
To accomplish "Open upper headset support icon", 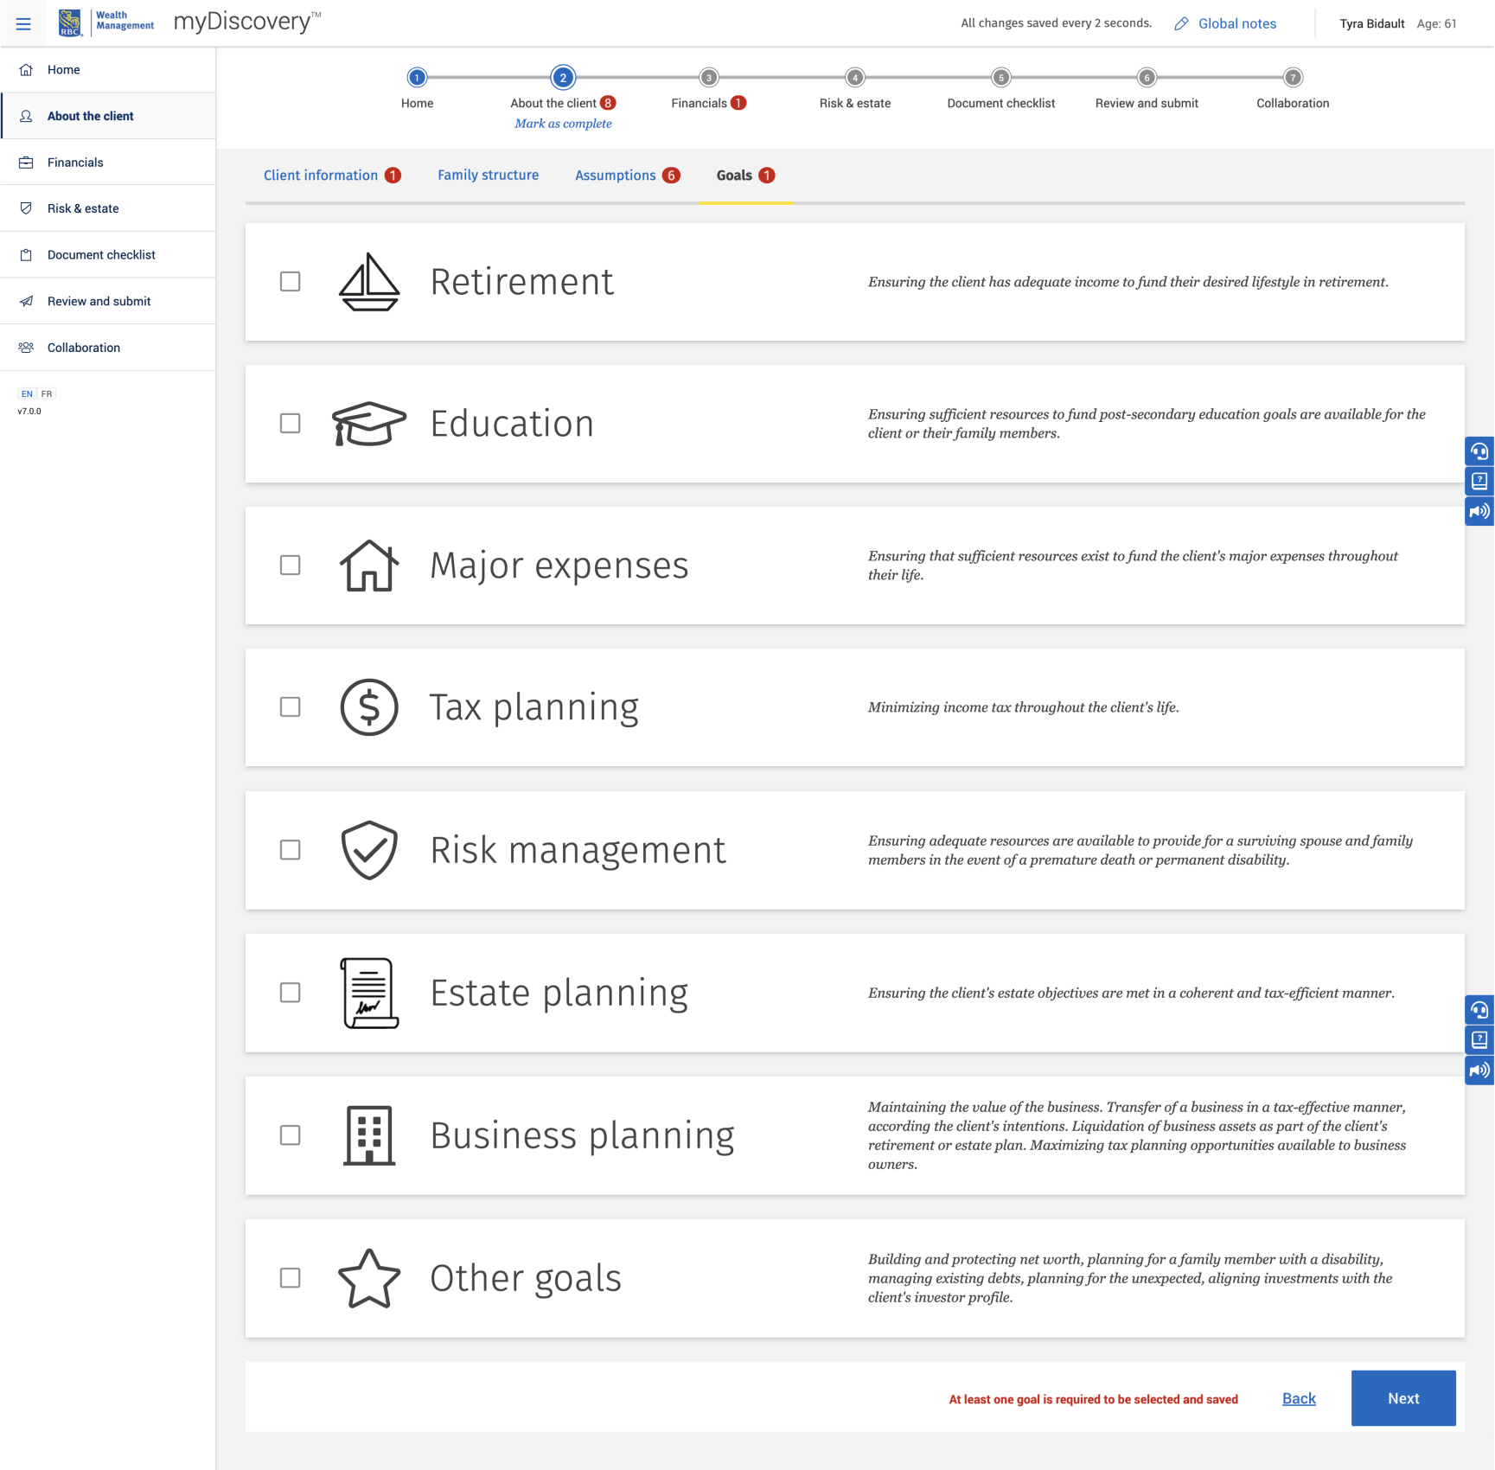I will coord(1479,451).
